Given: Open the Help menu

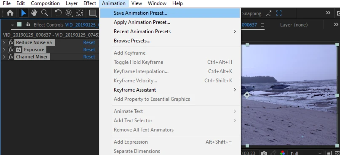Looking at the screenshot, I should pyautogui.click(x=177, y=3).
